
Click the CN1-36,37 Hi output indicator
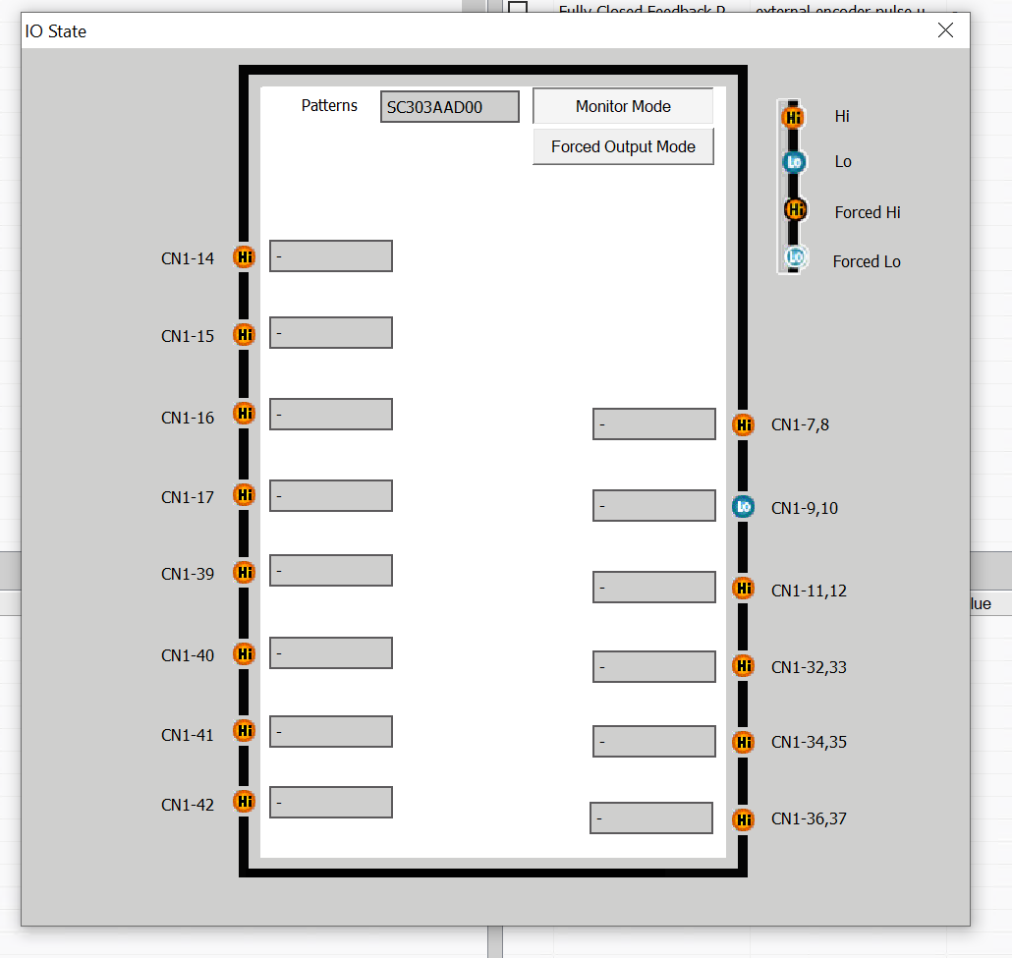coord(744,819)
